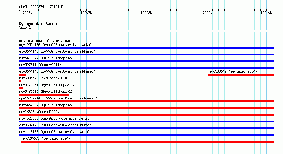The height and width of the screenshot is (154, 283).
Task: Open nsv5460935 ByrskaBishop2022 variant label
Action: pos(47,92)
